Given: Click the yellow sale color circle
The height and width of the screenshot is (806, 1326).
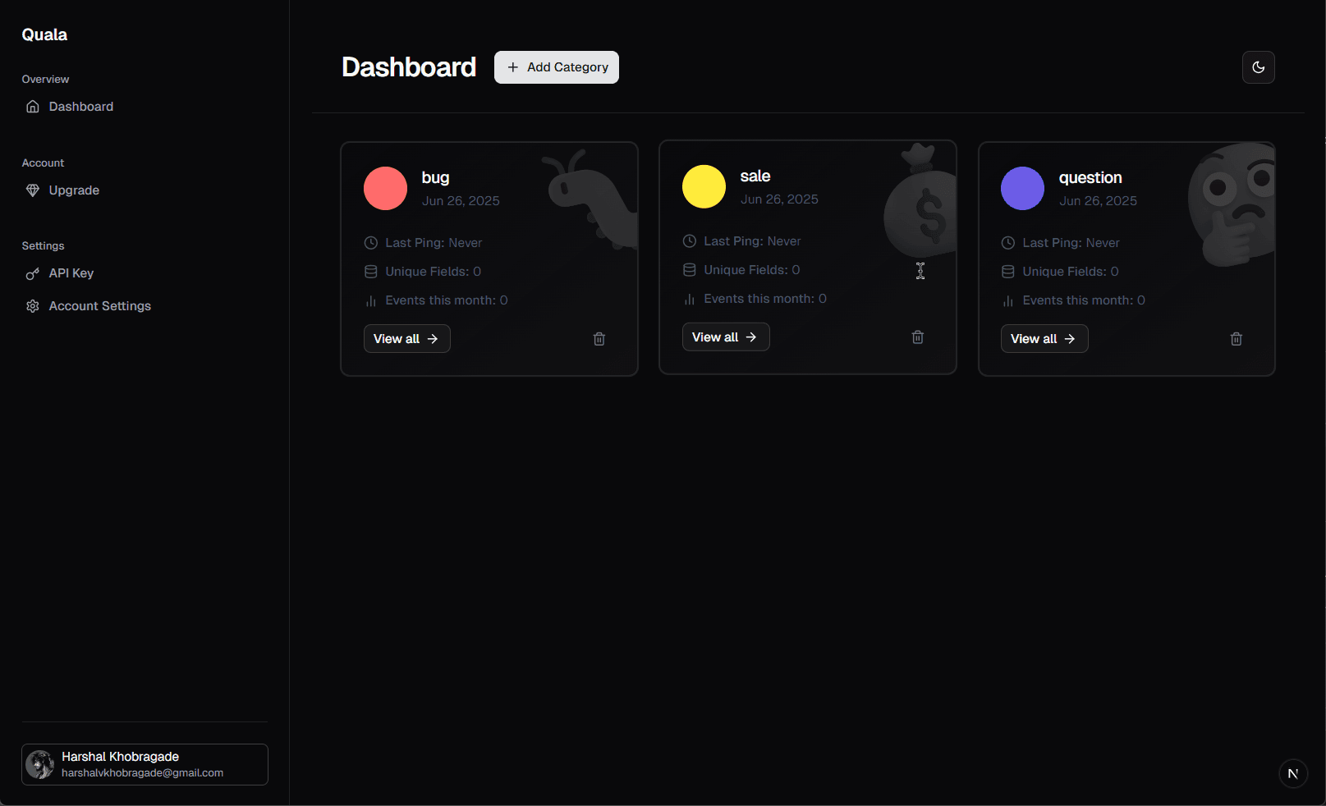Looking at the screenshot, I should click(x=704, y=187).
